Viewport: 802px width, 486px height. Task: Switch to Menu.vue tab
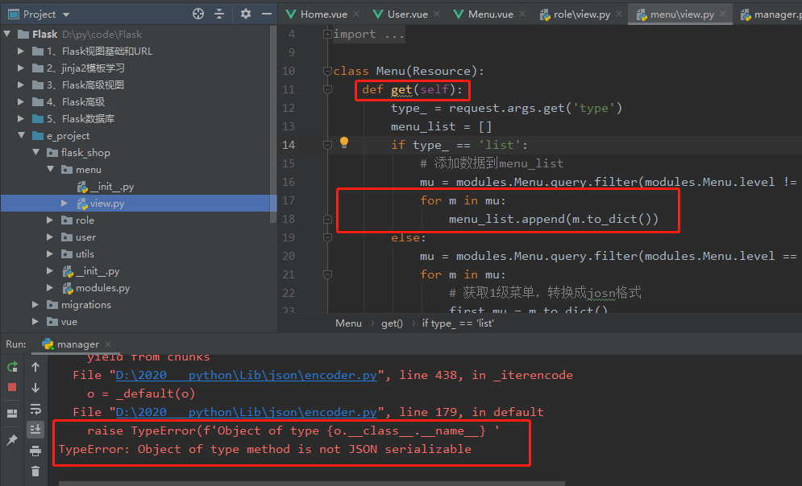[489, 14]
